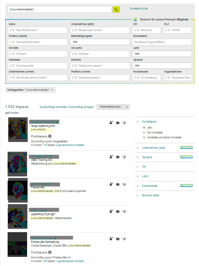Remove the Linux-Administrator keyword tag
The image size is (199, 266).
coord(52,90)
